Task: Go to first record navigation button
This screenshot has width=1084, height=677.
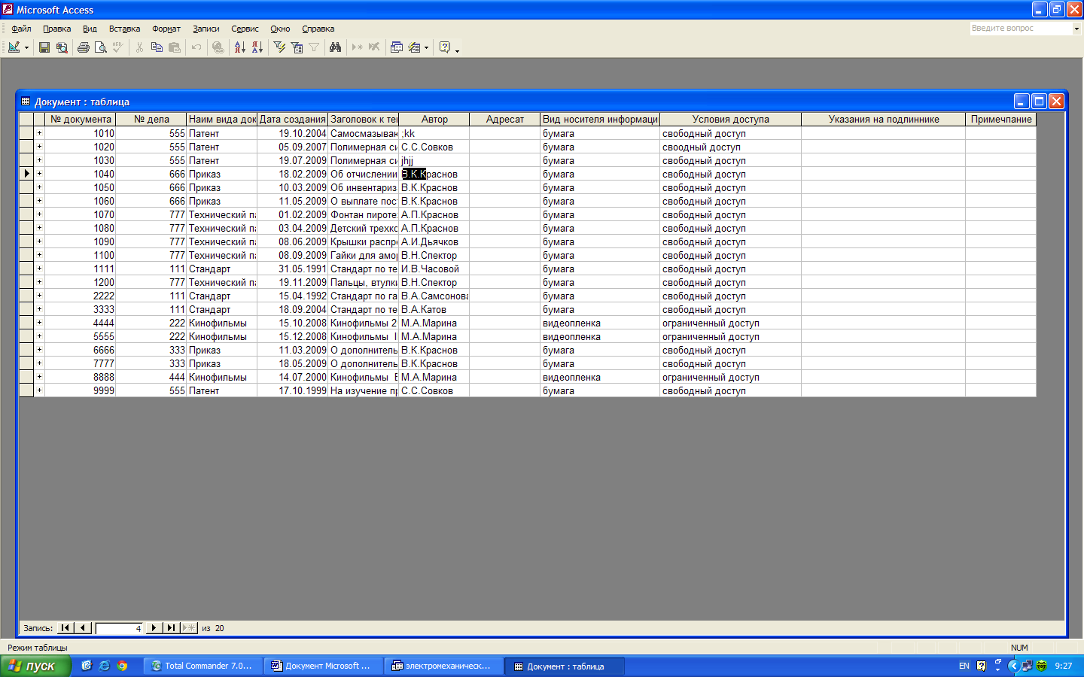Action: point(65,628)
